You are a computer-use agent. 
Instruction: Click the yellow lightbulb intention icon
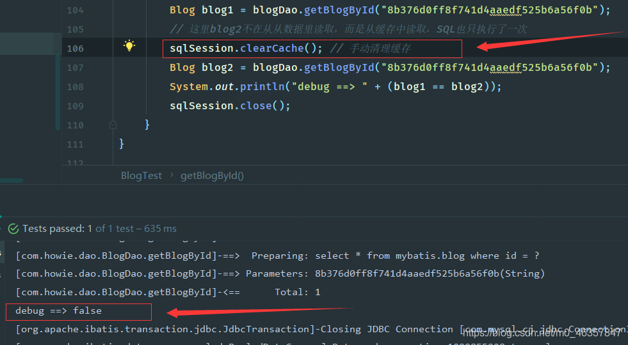click(129, 45)
